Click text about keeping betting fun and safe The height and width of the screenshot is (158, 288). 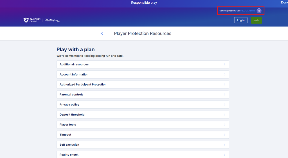(90, 56)
